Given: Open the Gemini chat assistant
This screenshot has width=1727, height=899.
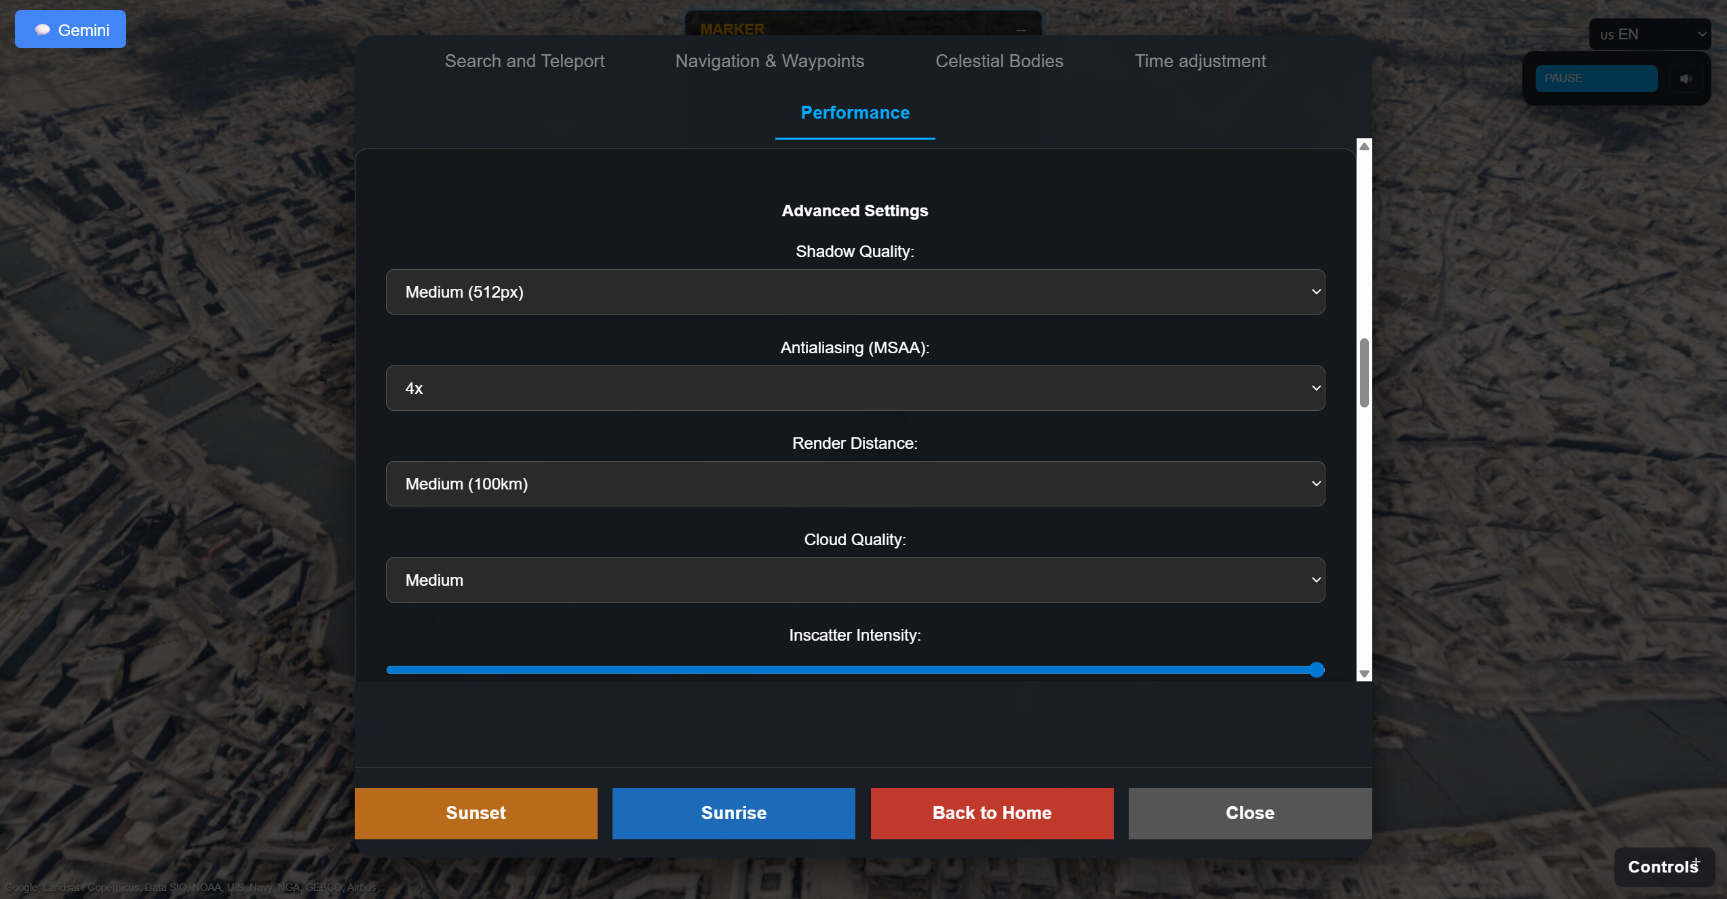Looking at the screenshot, I should (70, 29).
